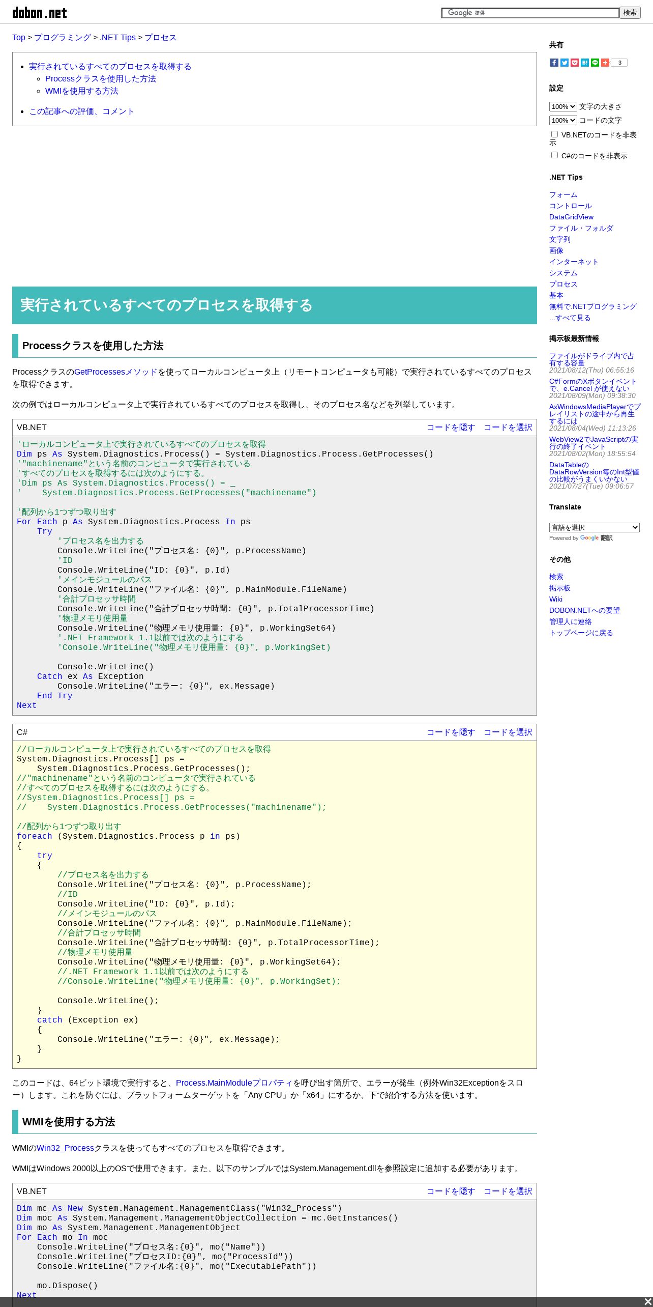653x1307 pixels.
Task: Open 管理人に連絡 link
Action: click(x=570, y=622)
